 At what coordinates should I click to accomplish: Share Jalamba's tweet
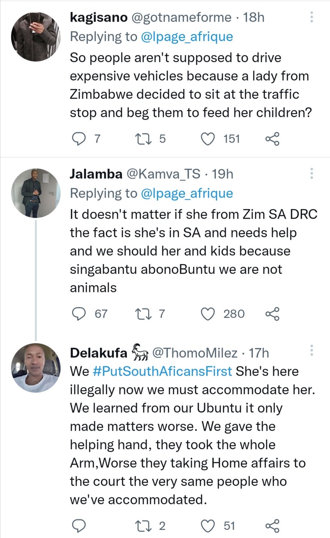[273, 313]
